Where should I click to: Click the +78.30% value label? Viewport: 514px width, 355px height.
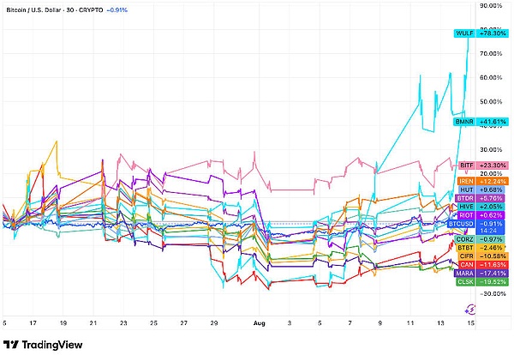(x=493, y=33)
